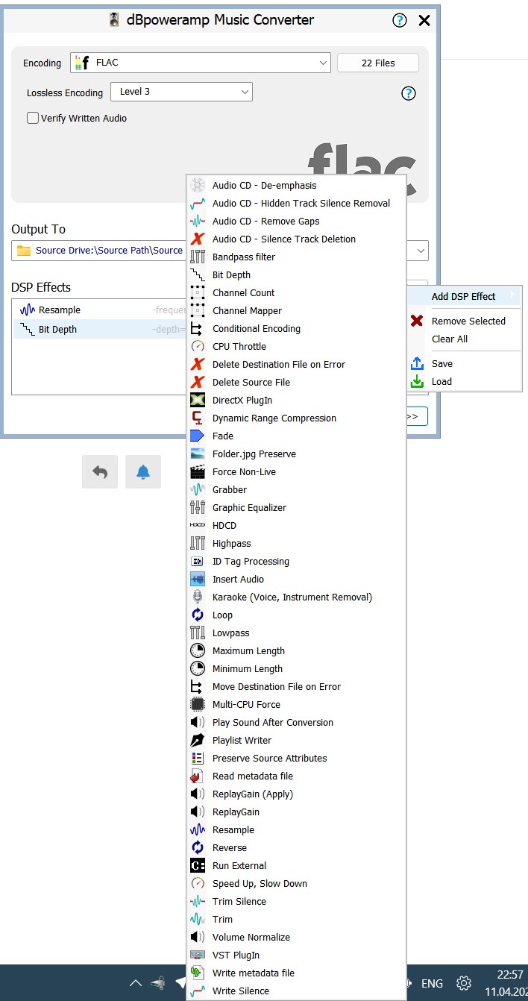Screen dimensions: 528x1001
Task: Click the 22 Files button
Action: click(378, 63)
